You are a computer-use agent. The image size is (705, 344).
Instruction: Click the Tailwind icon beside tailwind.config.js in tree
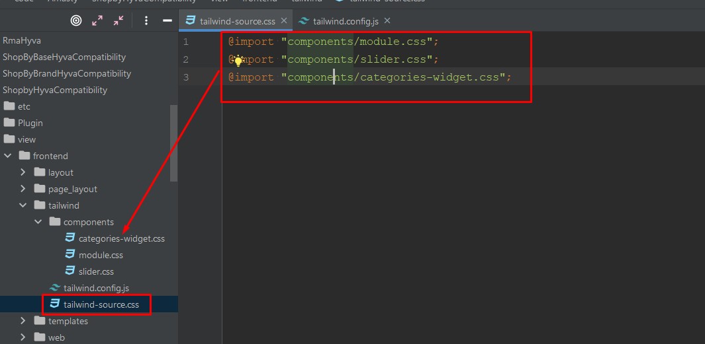pos(55,287)
